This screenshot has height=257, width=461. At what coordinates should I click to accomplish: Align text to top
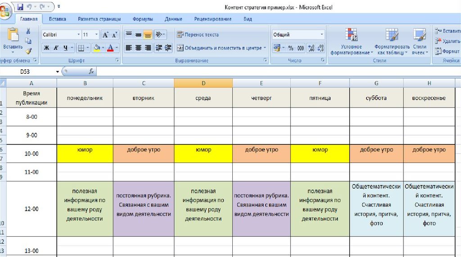129,35
